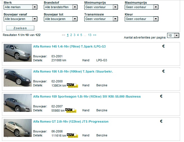Open the Bouwjaar vanaf dropdown
The width and height of the screenshot is (184, 142).
coord(21,19)
